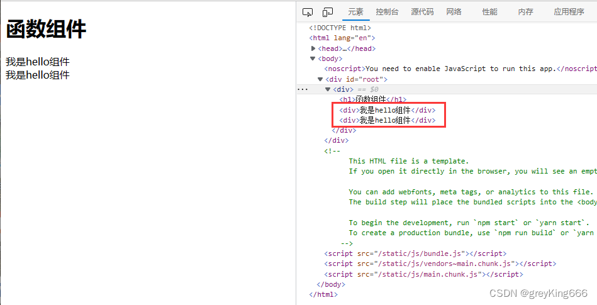Open the 性能 tab
597x305 pixels.
[x=489, y=12]
